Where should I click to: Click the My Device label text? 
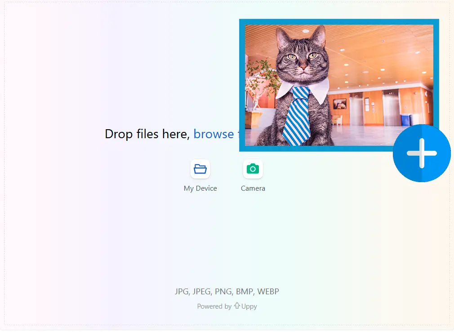pyautogui.click(x=200, y=188)
